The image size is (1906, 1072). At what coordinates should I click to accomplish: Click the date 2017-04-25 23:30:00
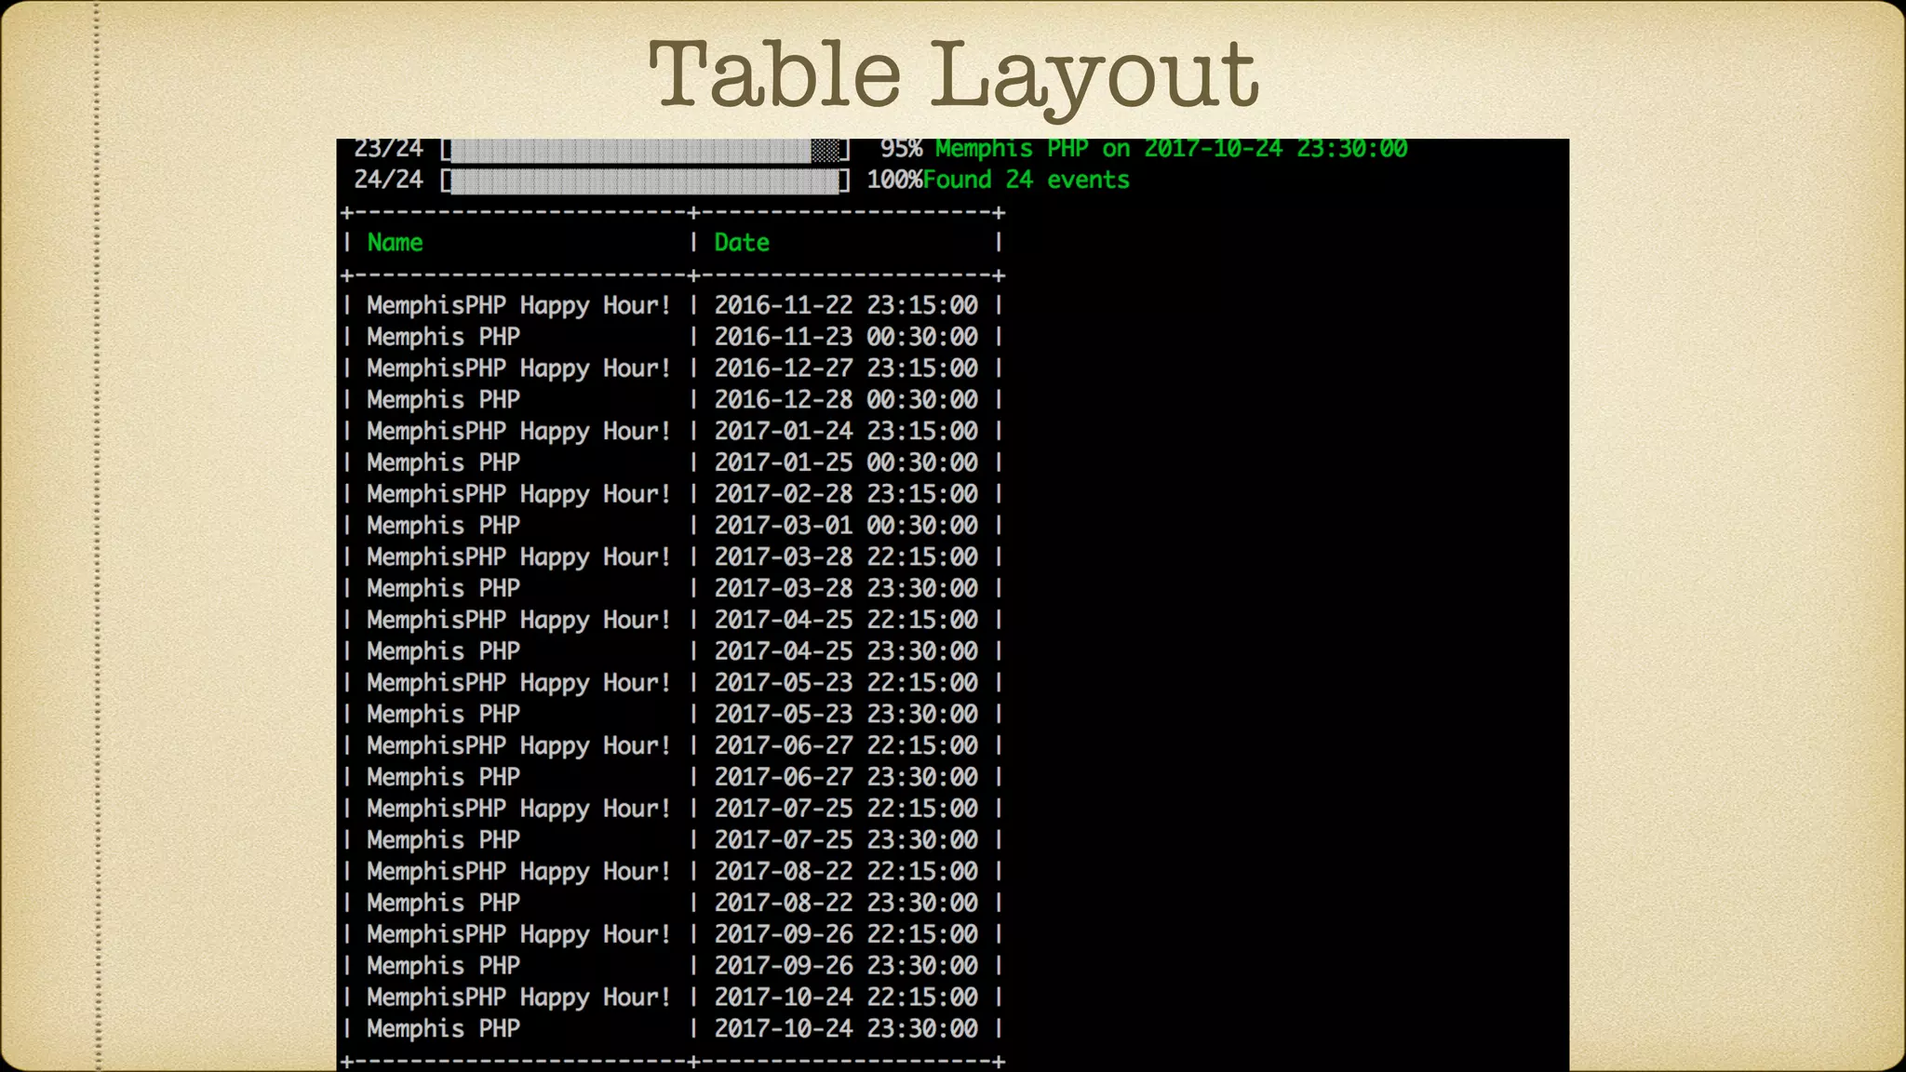[846, 651]
